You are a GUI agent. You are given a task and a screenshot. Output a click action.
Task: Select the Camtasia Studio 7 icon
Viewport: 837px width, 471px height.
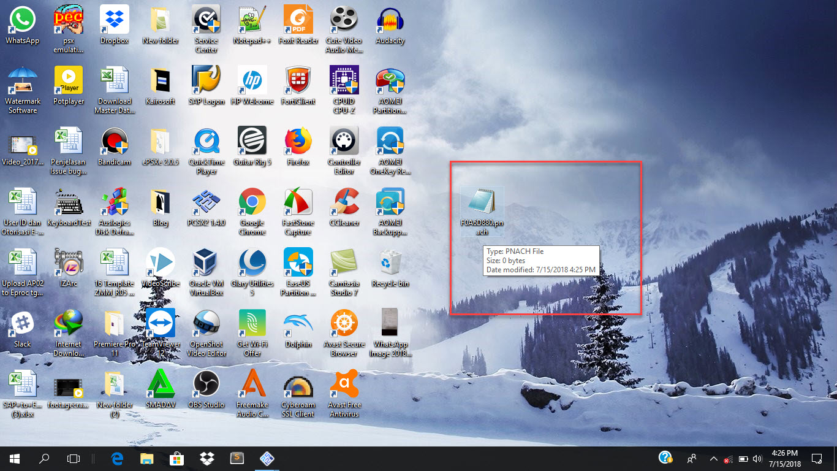[x=344, y=262]
